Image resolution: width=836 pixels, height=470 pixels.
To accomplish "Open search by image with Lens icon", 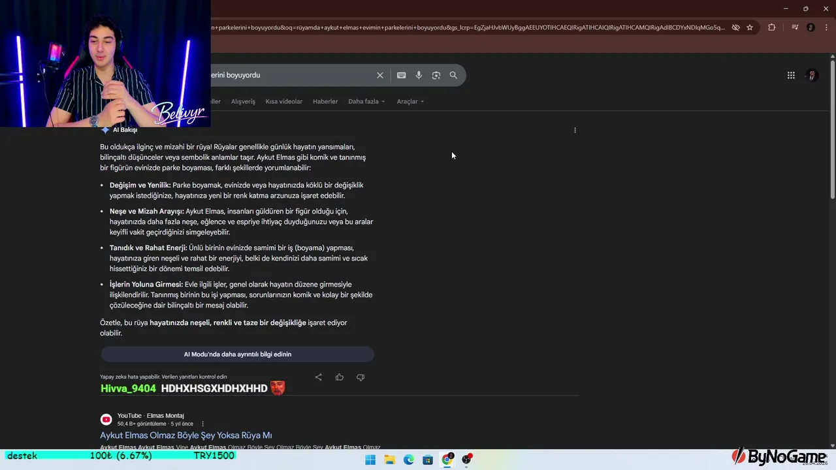I will [436, 75].
